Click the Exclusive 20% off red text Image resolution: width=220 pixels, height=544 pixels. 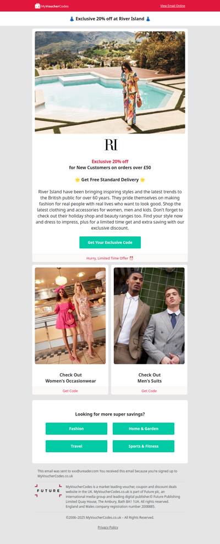110,162
